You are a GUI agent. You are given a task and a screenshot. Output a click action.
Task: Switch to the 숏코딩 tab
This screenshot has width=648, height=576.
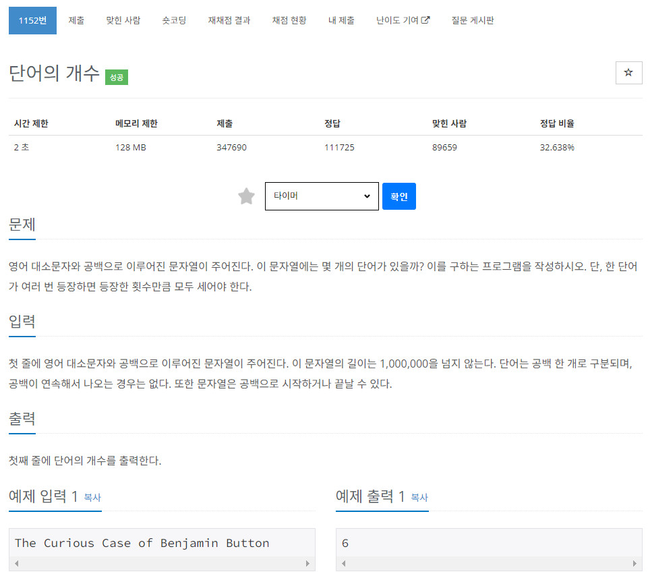pyautogui.click(x=174, y=21)
